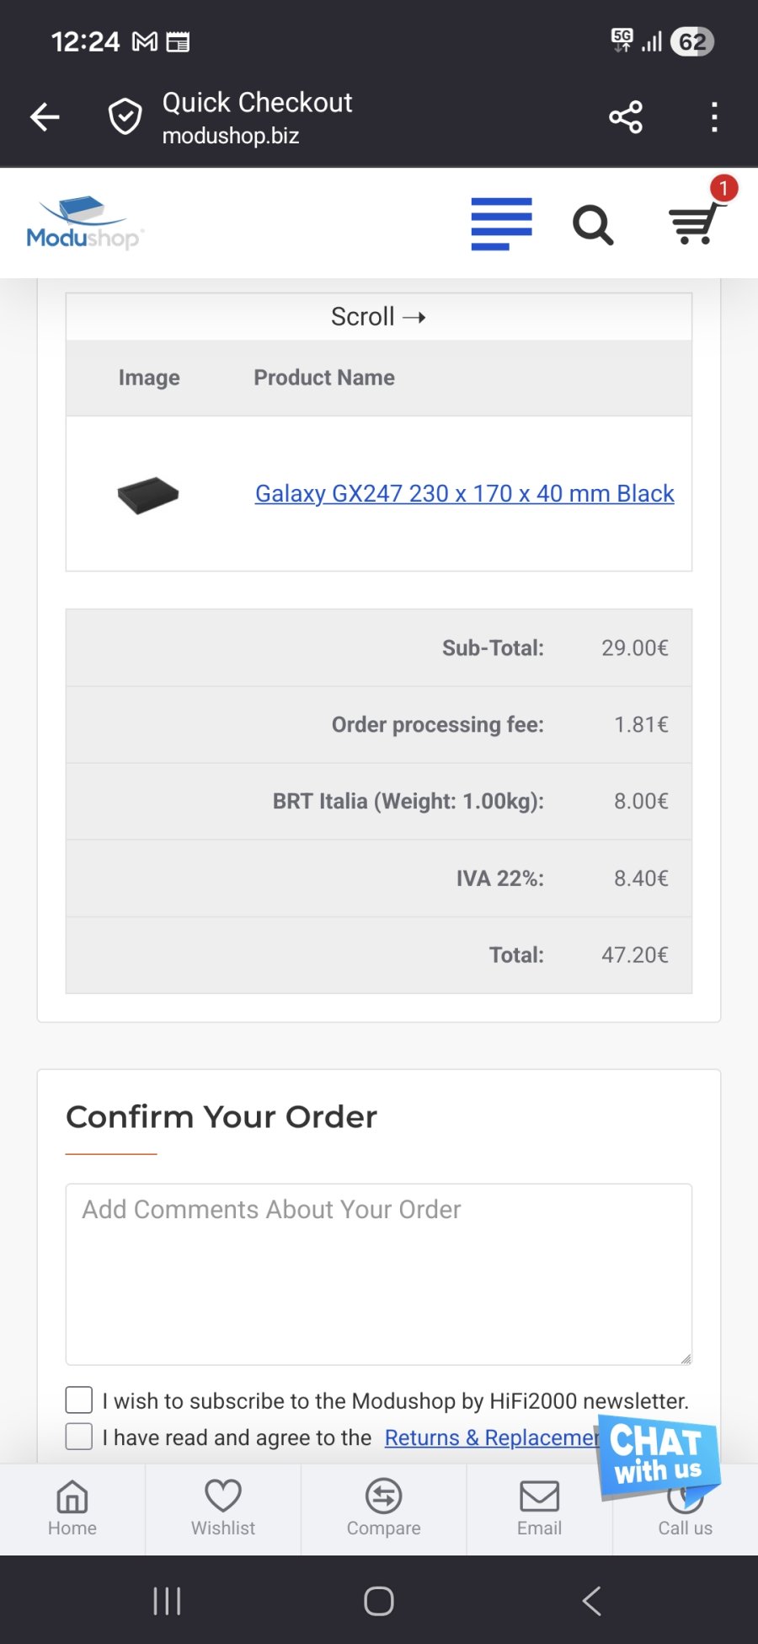
Task: Tap the search magnifier icon
Action: click(593, 225)
